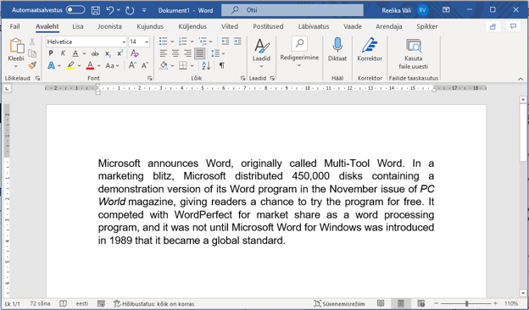Open the font size 14 dropdown
Image resolution: width=529 pixels, height=310 pixels.
pos(147,42)
